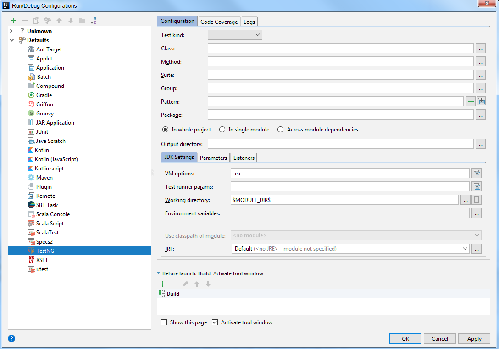Click the copy configuration icon

(x=36, y=21)
